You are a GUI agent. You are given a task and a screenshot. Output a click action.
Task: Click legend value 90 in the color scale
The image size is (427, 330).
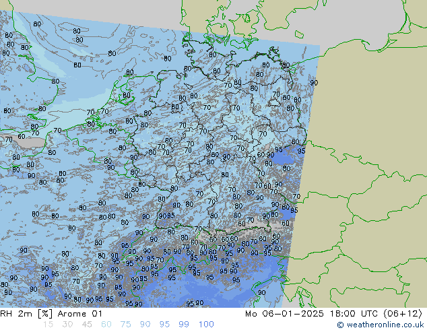point(145,325)
